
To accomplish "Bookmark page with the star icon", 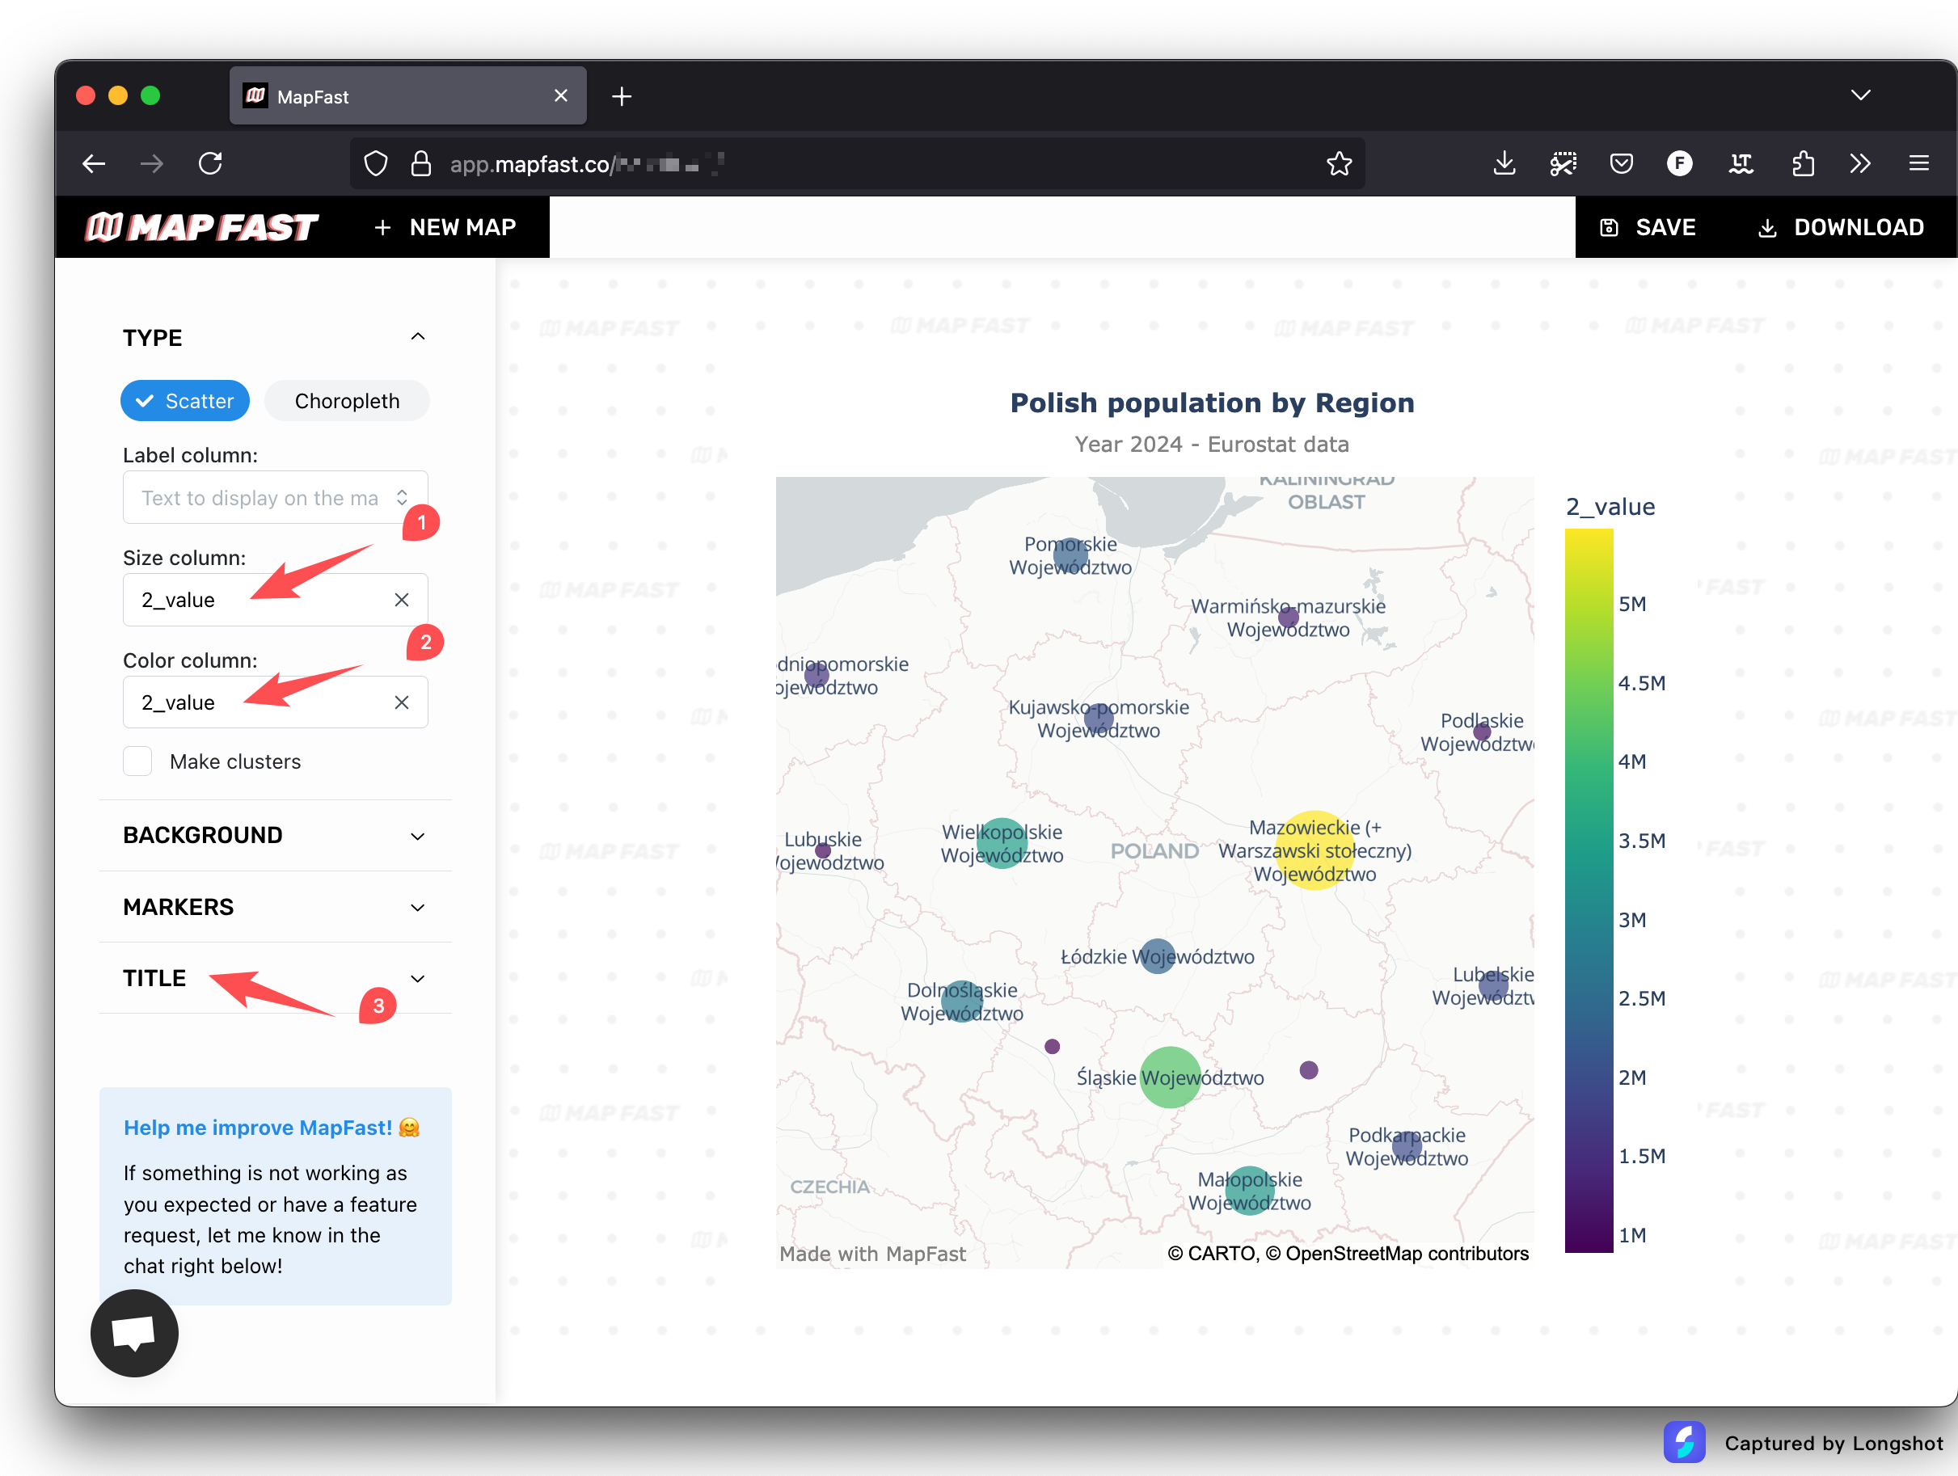I will [1339, 164].
